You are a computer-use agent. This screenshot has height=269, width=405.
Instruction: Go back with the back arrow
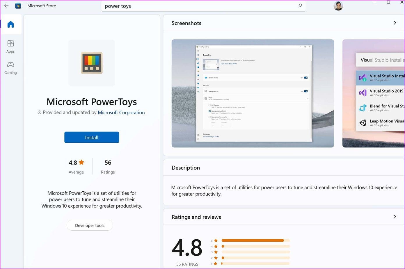(6, 6)
